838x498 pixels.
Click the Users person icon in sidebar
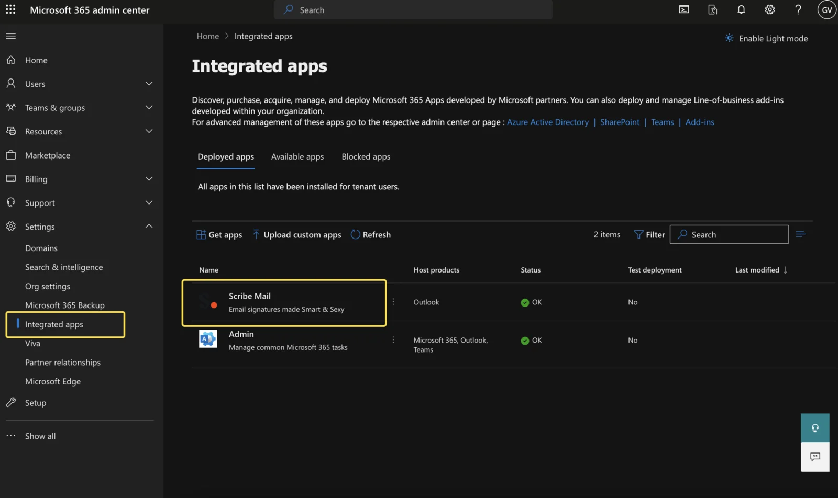point(11,83)
